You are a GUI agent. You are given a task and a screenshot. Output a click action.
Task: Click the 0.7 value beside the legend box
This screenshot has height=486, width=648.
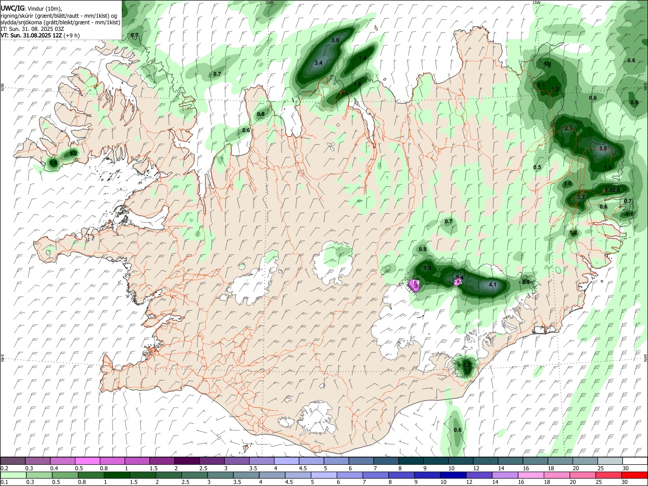click(x=135, y=35)
